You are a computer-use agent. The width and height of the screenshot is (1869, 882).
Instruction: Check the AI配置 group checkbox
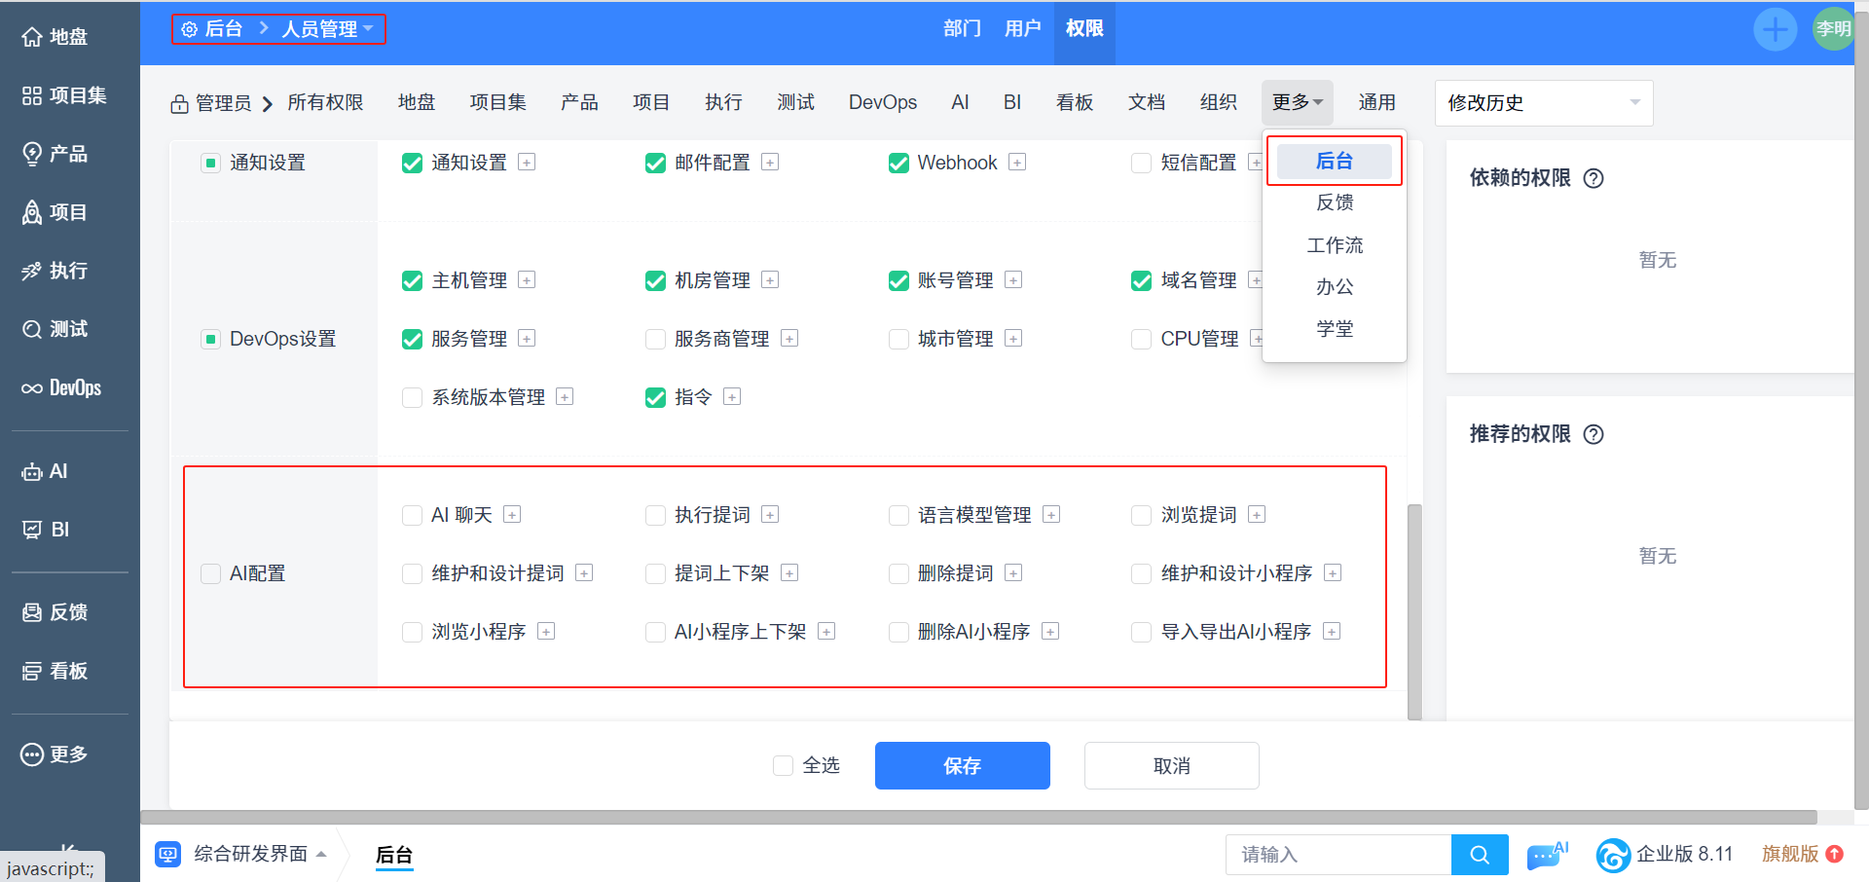210,573
